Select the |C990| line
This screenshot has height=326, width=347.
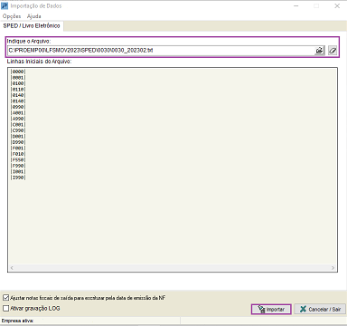click(18, 130)
